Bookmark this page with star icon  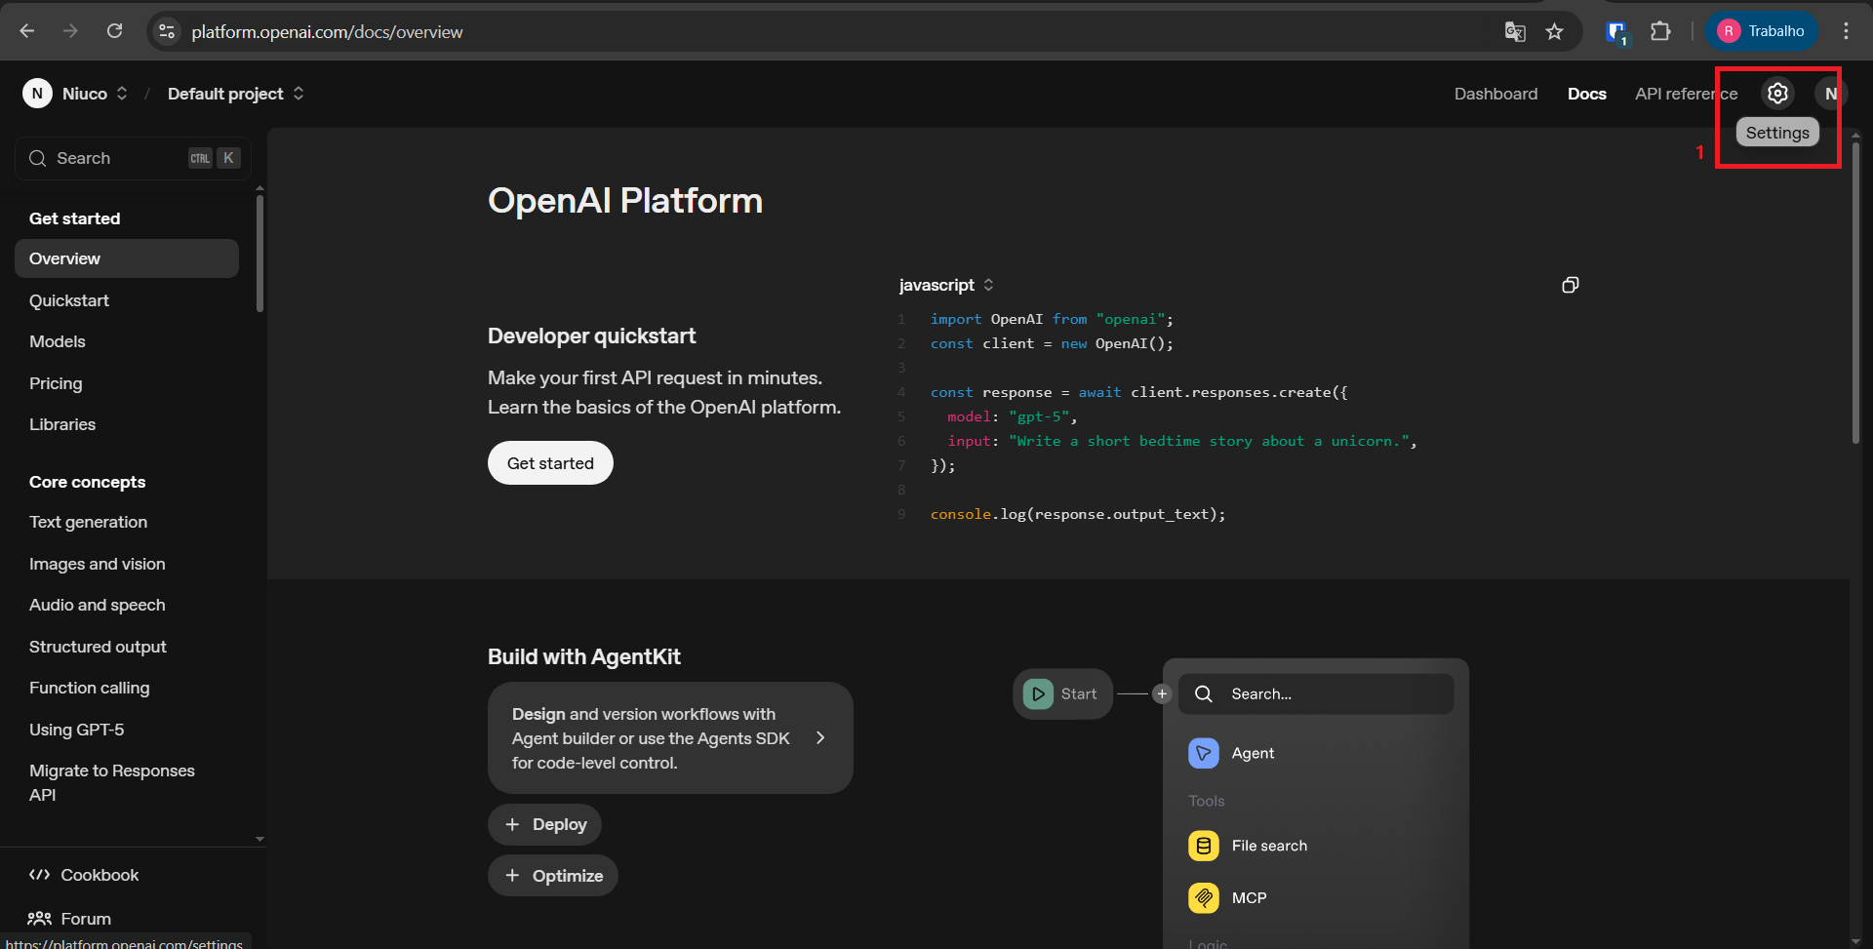tap(1555, 31)
